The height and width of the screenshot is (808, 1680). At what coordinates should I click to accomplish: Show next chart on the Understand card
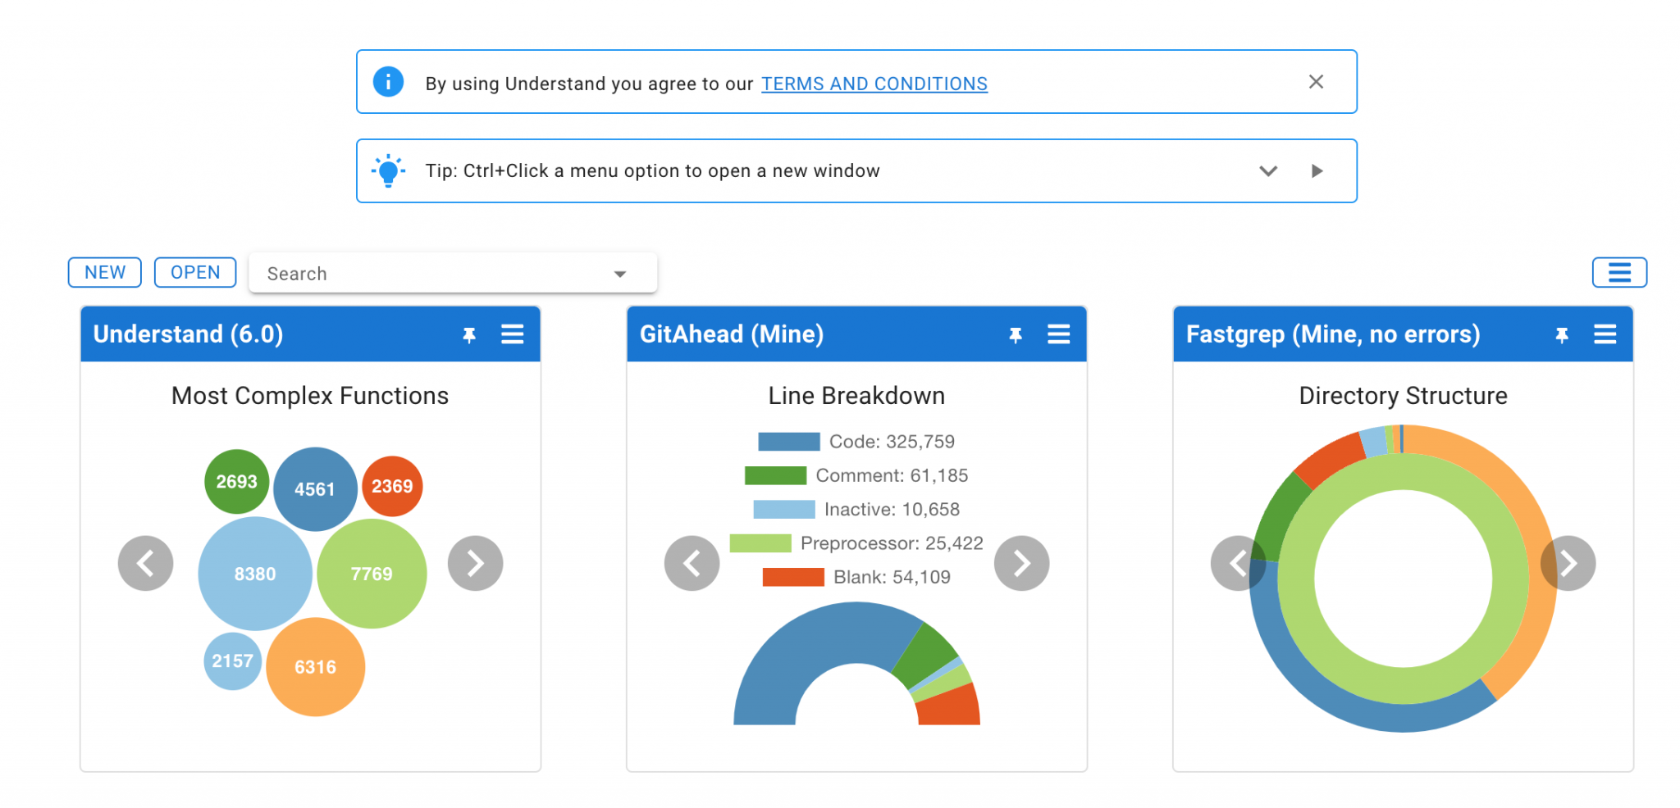pyautogui.click(x=475, y=563)
